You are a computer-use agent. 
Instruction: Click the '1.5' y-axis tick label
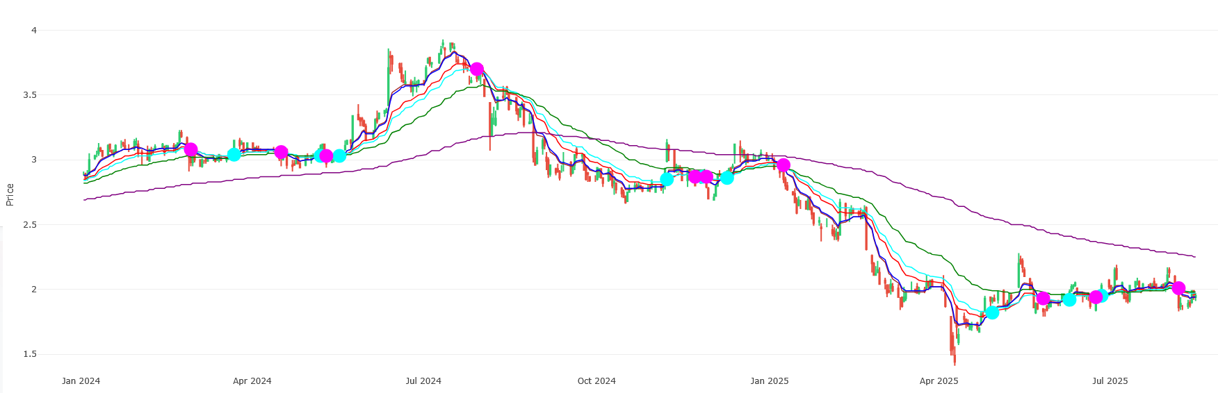pyautogui.click(x=30, y=354)
